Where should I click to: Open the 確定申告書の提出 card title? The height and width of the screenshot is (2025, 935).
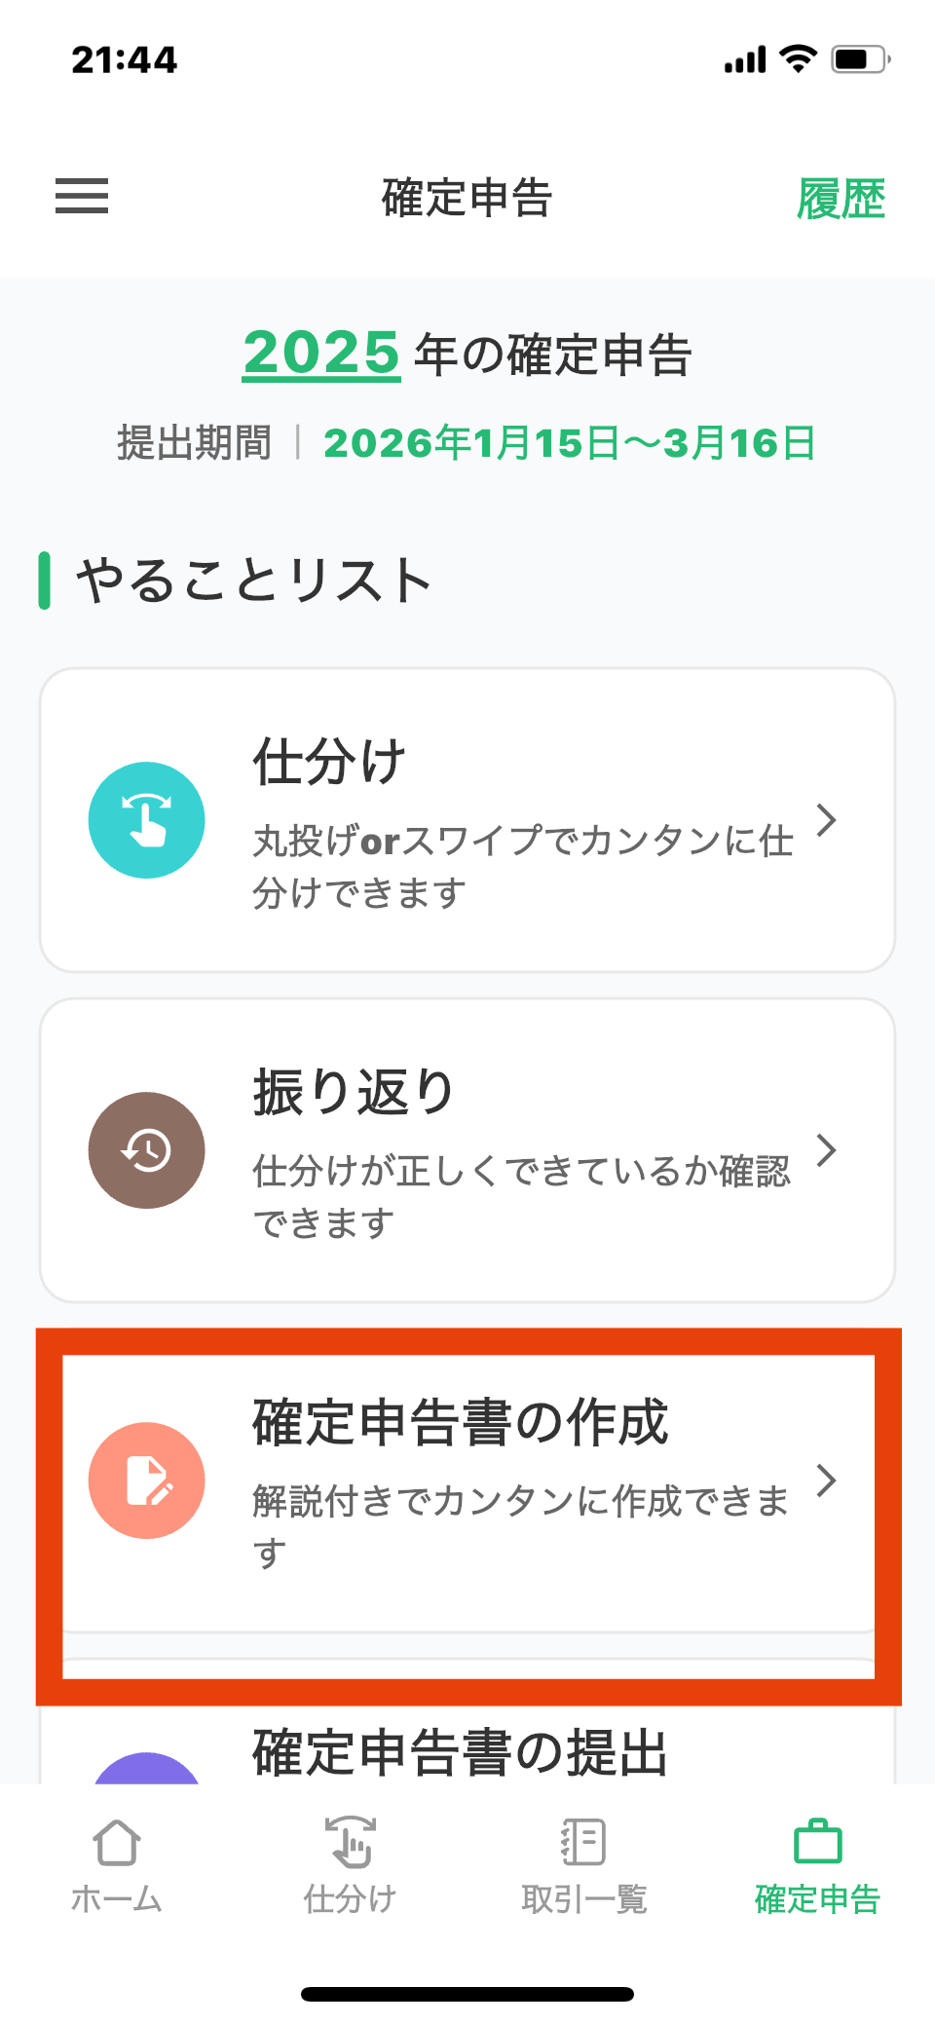(x=460, y=1753)
